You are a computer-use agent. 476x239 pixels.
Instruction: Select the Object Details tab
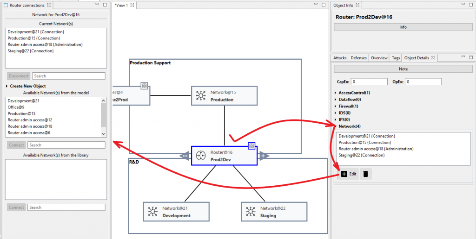(416, 58)
